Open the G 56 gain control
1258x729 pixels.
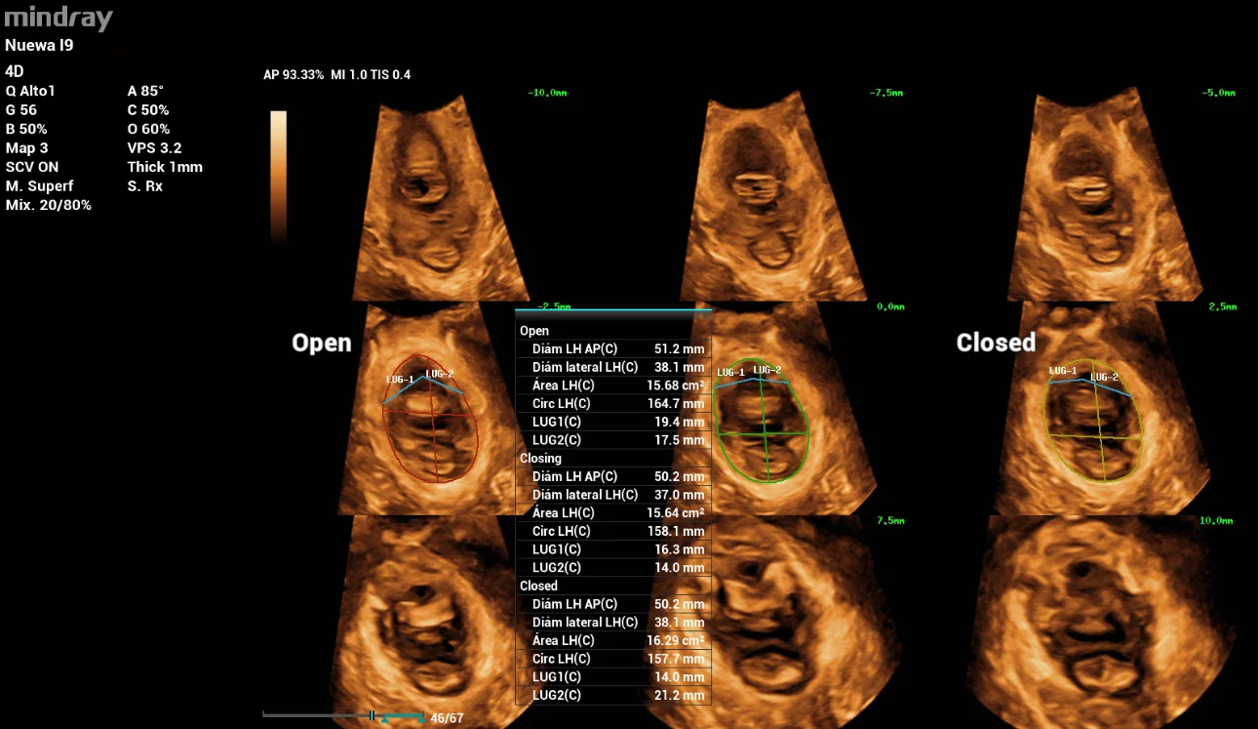[x=20, y=109]
